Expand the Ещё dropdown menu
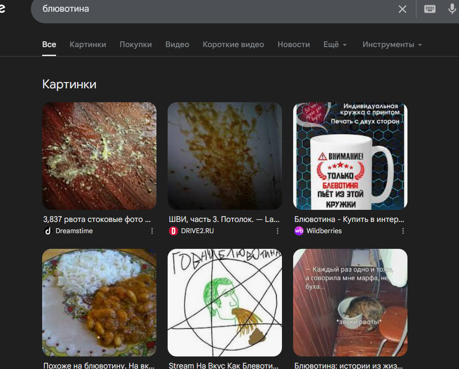 [335, 45]
